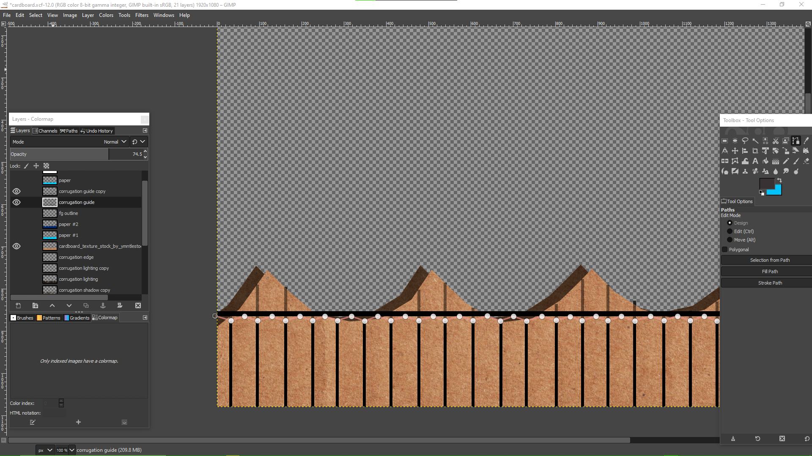The width and height of the screenshot is (812, 456).
Task: Select the Eraser tool
Action: [806, 161]
